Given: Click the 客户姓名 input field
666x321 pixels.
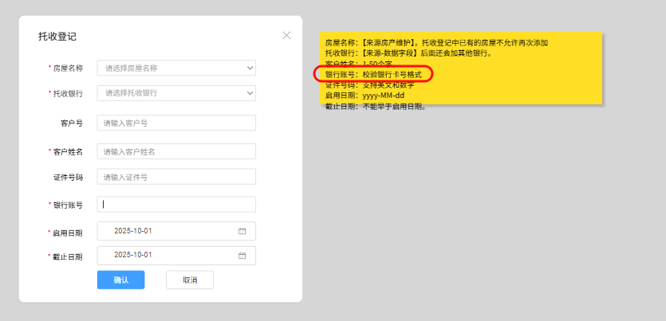Looking at the screenshot, I should [x=176, y=151].
